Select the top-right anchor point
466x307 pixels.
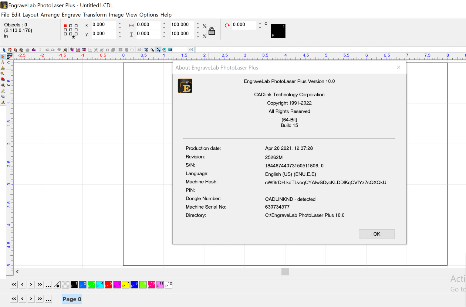coord(76,26)
